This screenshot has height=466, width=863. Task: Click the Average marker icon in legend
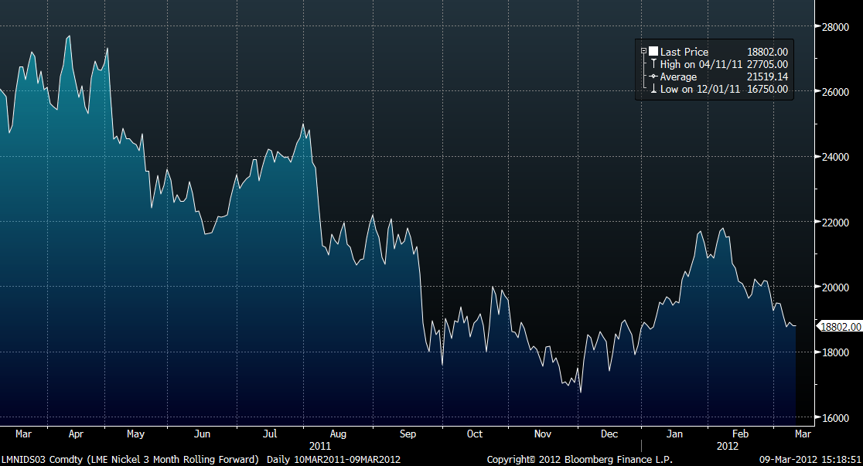(x=653, y=77)
